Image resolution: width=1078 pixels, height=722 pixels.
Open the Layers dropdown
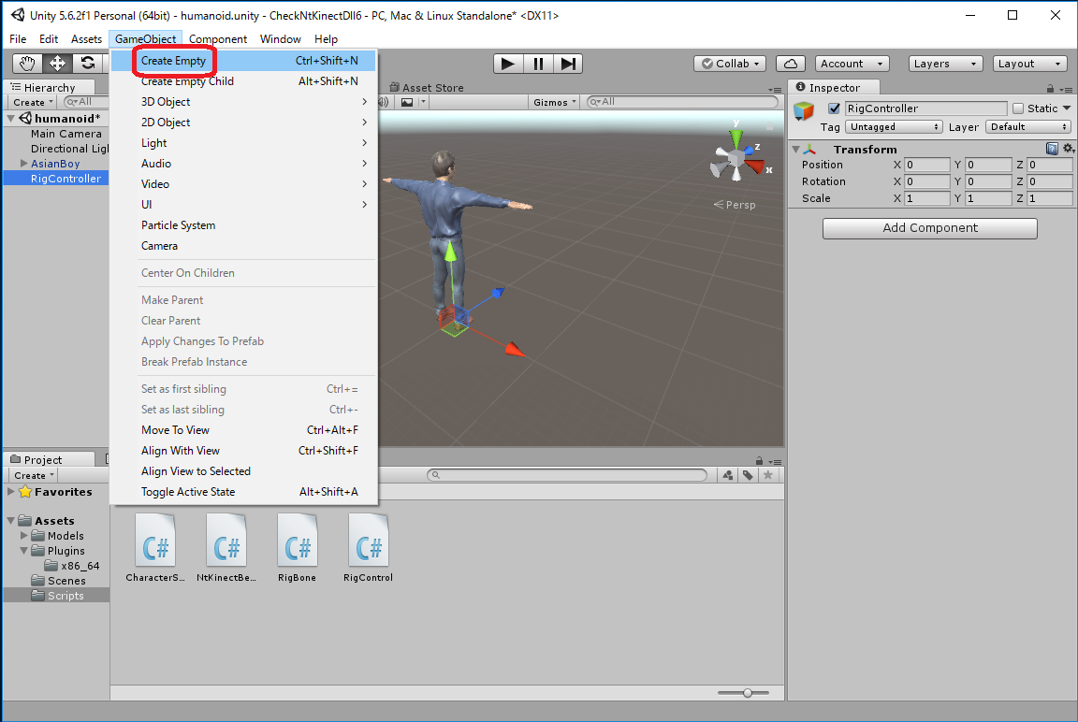pos(945,64)
